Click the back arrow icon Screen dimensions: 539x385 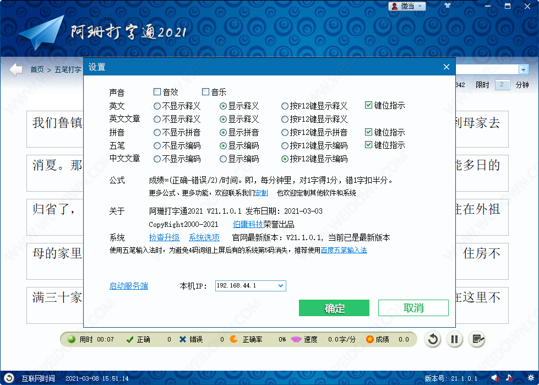(x=16, y=69)
